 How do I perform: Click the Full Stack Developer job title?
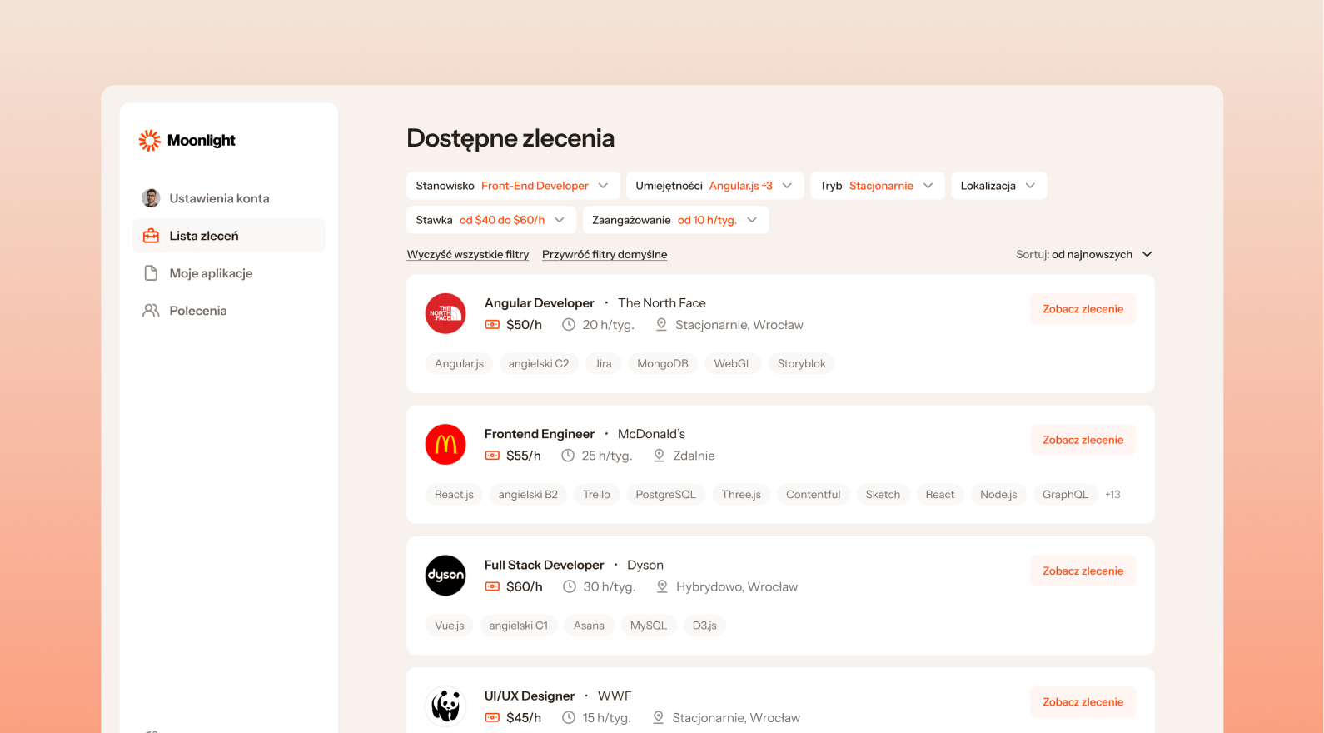[x=544, y=565]
